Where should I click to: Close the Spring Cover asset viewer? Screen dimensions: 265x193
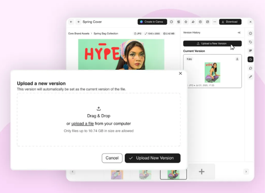[x=251, y=22]
